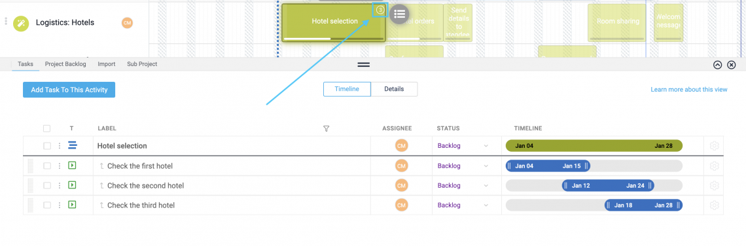Click the Hotel selection label in the table

coord(122,146)
